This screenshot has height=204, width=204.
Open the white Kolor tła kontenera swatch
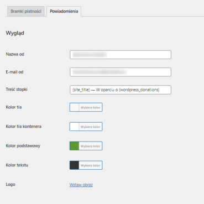pyautogui.click(x=74, y=127)
